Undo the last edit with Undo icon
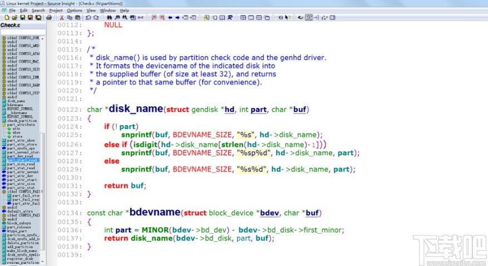Viewport: 488px width, 266px height. pyautogui.click(x=88, y=18)
